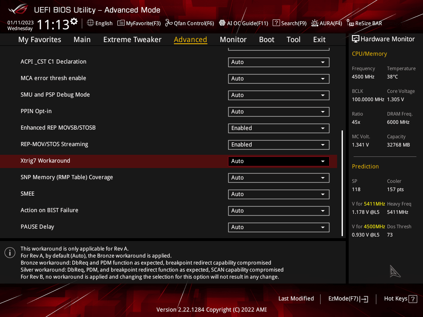Click the 4500 MHz frequency value
This screenshot has height=317, width=423.
pos(363,77)
